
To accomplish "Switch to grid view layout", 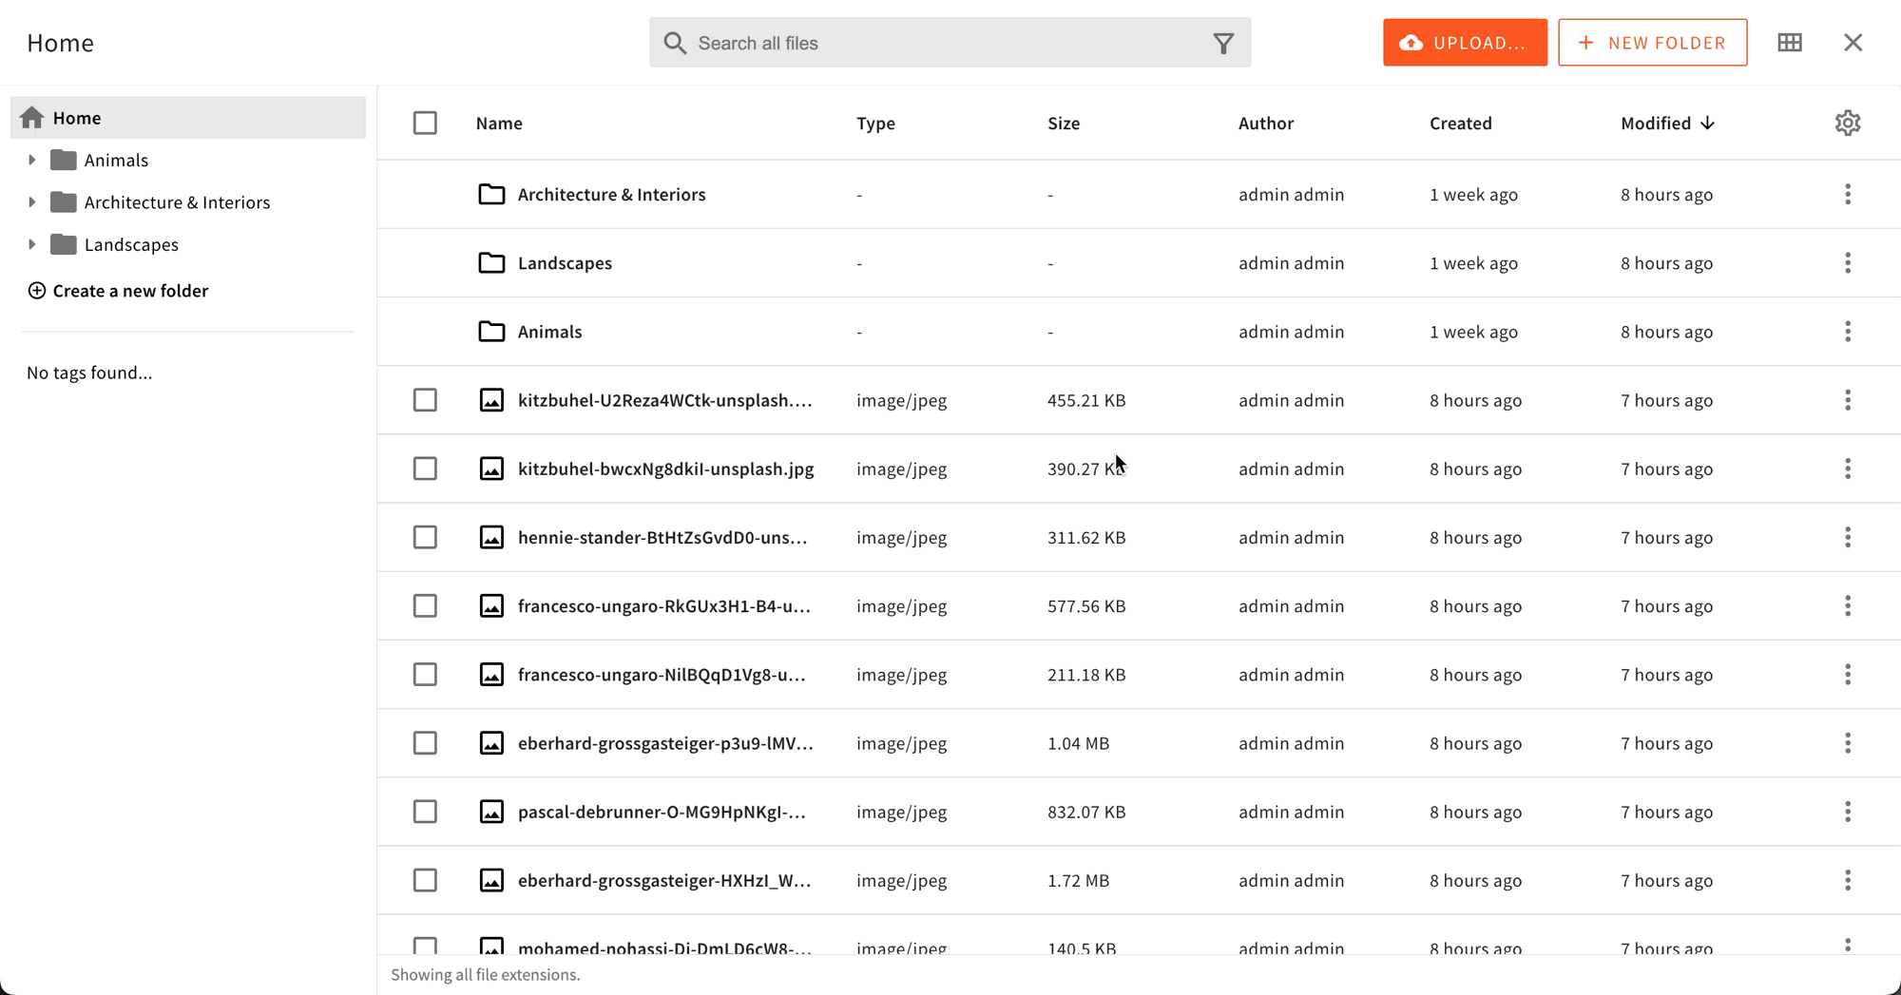I will pyautogui.click(x=1790, y=42).
